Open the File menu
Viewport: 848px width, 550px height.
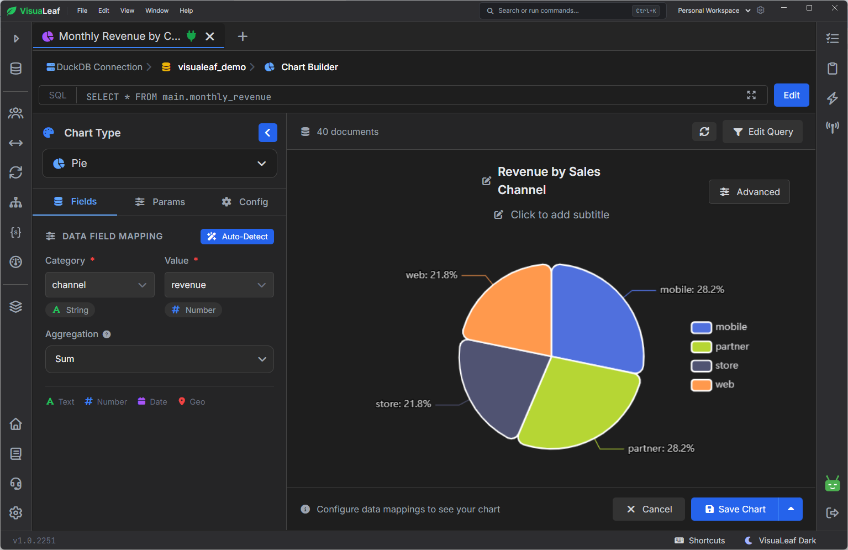coord(82,11)
